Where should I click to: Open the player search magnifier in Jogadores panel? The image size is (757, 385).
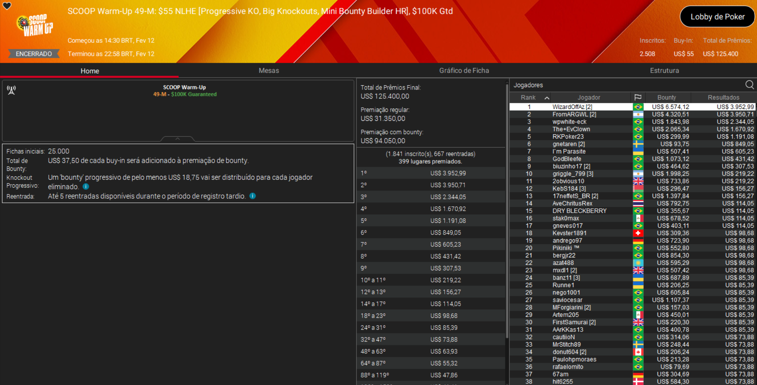(749, 85)
